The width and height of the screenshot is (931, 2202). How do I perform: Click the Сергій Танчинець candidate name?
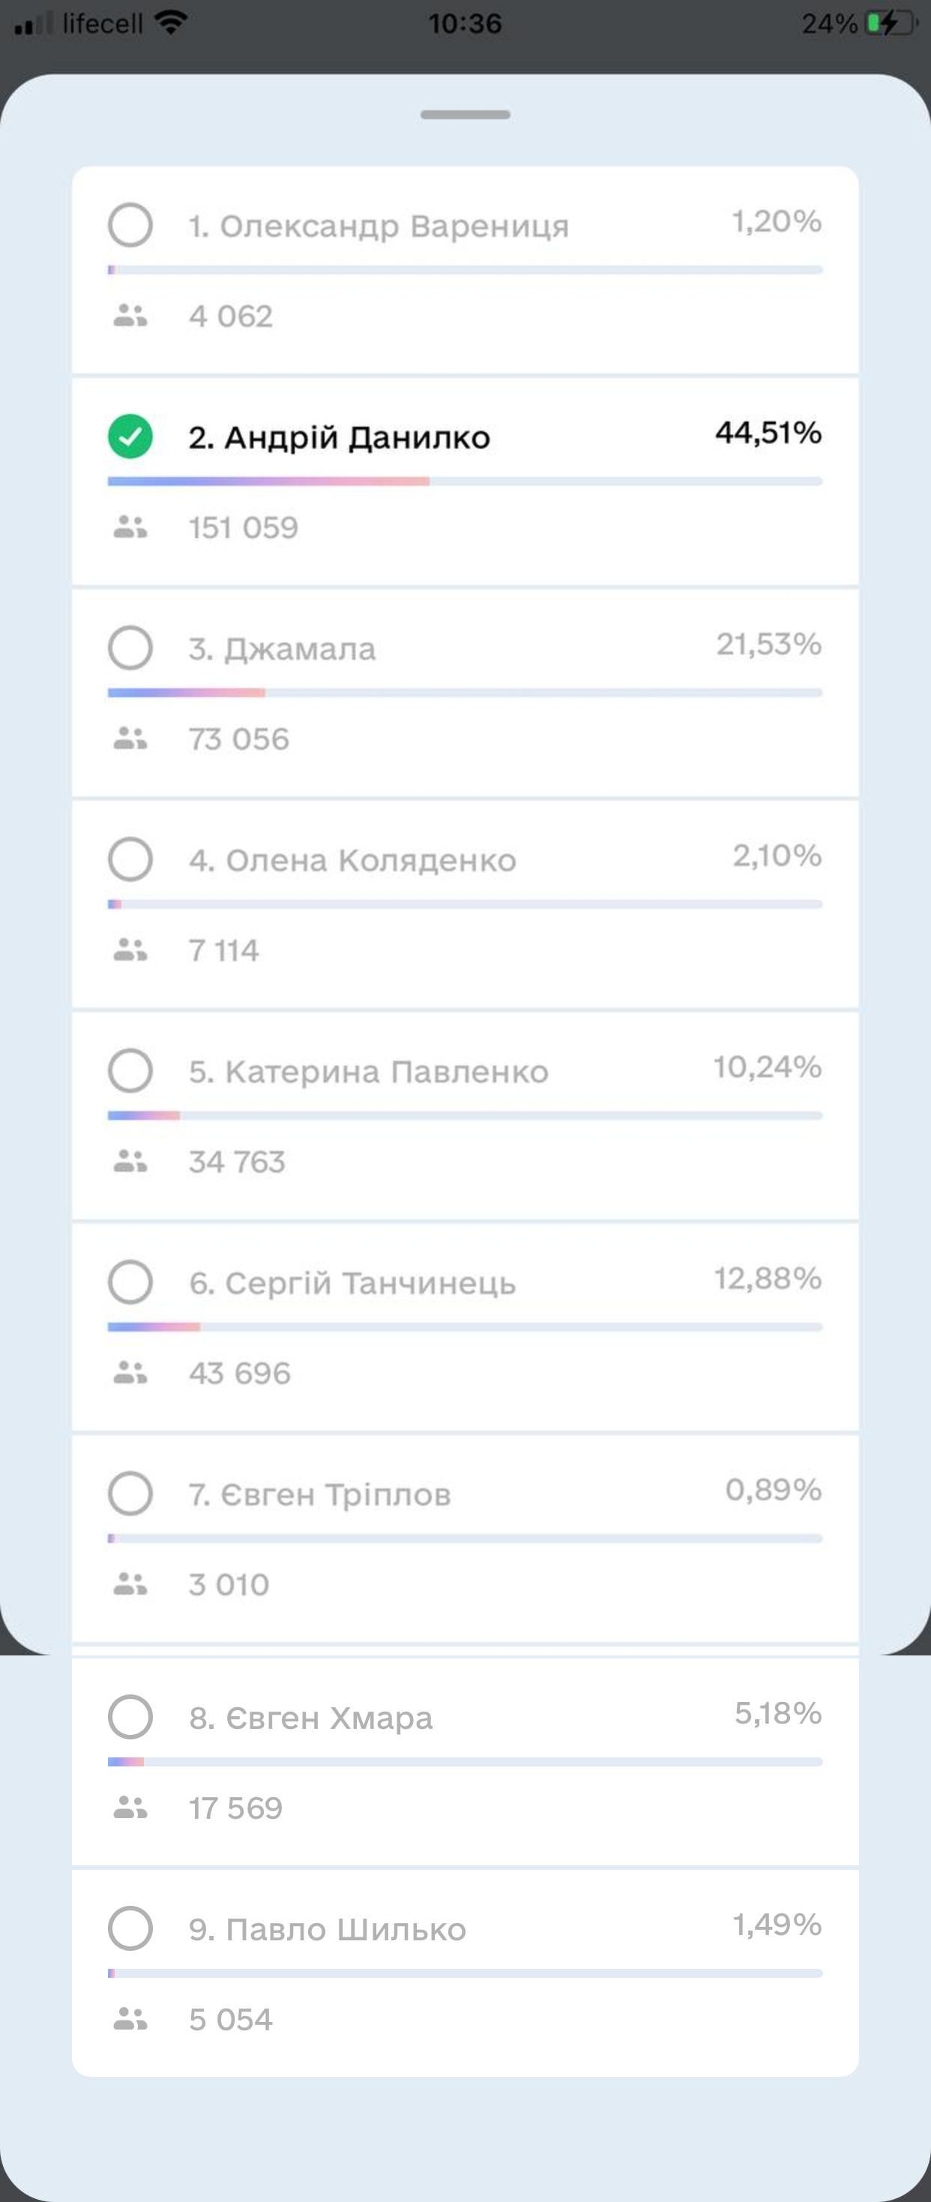click(352, 1283)
